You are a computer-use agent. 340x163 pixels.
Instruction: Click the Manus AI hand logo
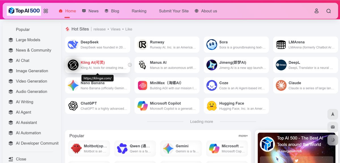143,65
